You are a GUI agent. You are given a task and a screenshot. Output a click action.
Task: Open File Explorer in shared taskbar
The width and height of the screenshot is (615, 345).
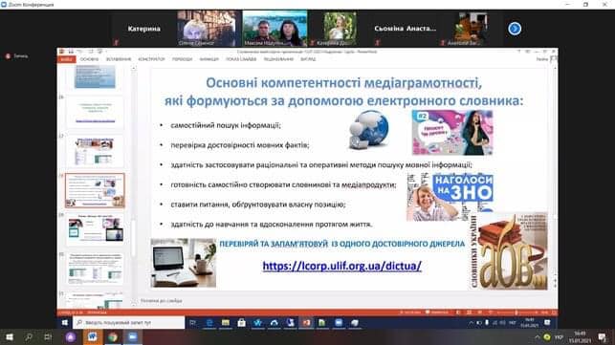(x=226, y=323)
